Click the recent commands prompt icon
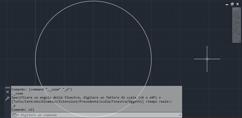 pos(14,115)
